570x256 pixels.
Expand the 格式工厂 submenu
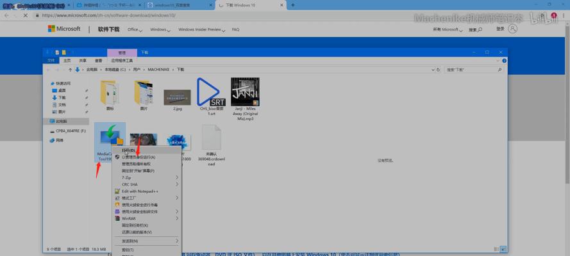(146, 198)
